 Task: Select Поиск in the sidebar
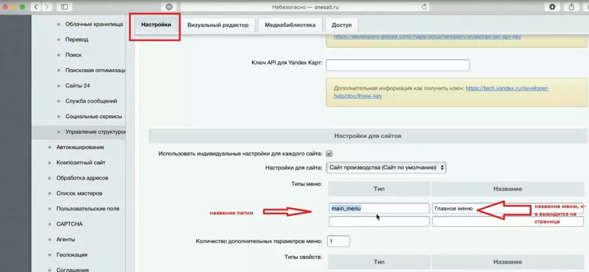pyautogui.click(x=73, y=55)
